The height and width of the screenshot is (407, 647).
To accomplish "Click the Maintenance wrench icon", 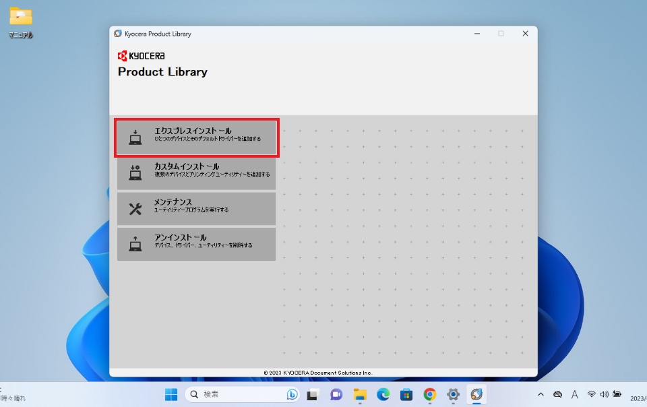I will coord(135,209).
